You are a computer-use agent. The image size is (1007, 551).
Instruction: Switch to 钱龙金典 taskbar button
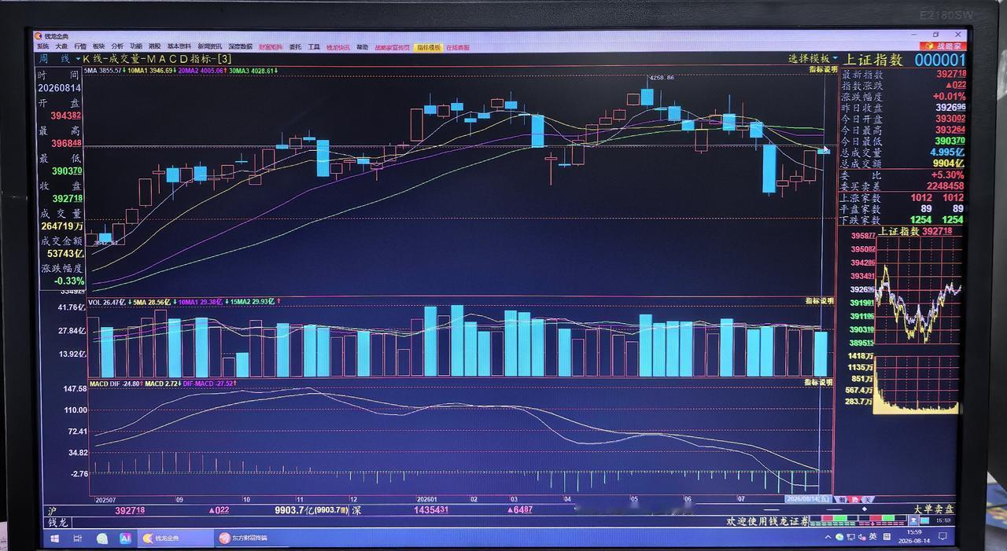coord(174,538)
